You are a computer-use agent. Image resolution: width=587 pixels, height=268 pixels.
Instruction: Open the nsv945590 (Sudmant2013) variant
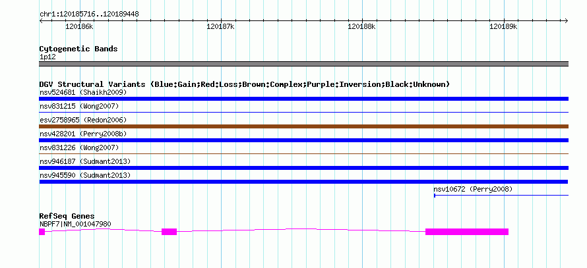pos(85,175)
